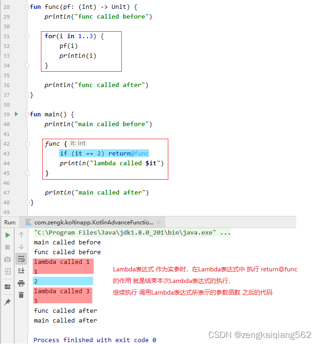Click the layout icon below the separator

click(7, 287)
